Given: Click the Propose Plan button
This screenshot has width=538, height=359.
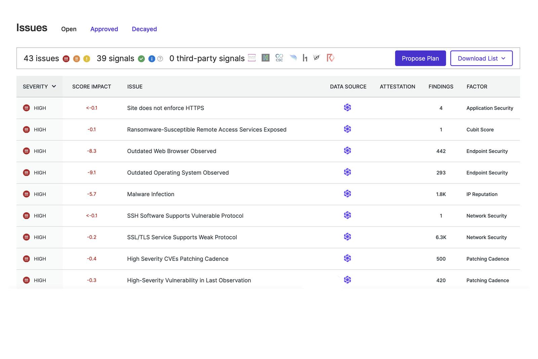Looking at the screenshot, I should (420, 58).
